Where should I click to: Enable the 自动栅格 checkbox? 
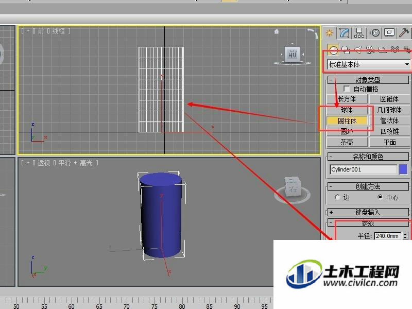pyautogui.click(x=347, y=89)
